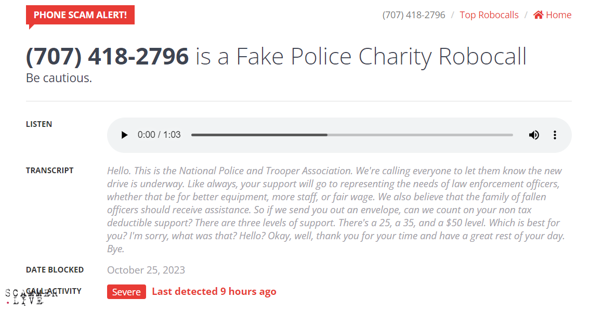603x311 pixels.
Task: Click the LISTEN label
Action: [x=39, y=124]
